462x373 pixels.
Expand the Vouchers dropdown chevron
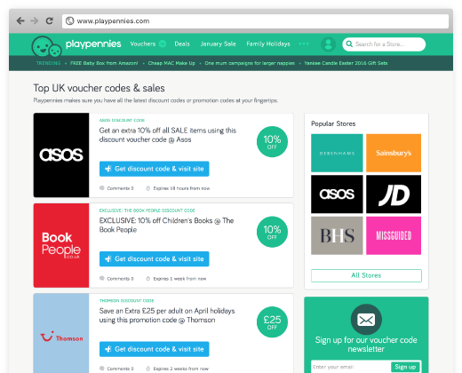coord(163,44)
